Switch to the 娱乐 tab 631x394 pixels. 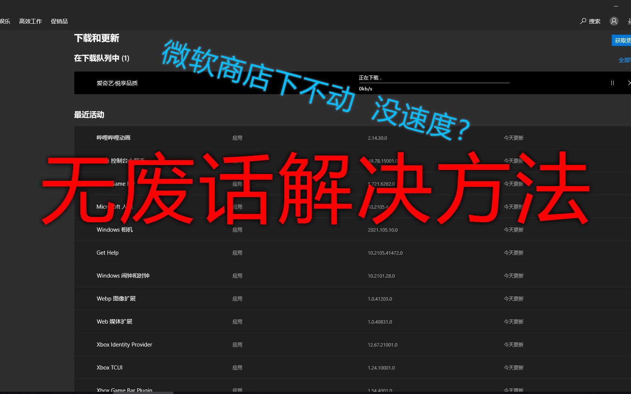pyautogui.click(x=5, y=21)
